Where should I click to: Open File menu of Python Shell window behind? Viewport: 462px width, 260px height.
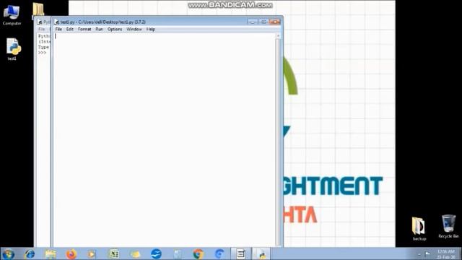(x=42, y=29)
